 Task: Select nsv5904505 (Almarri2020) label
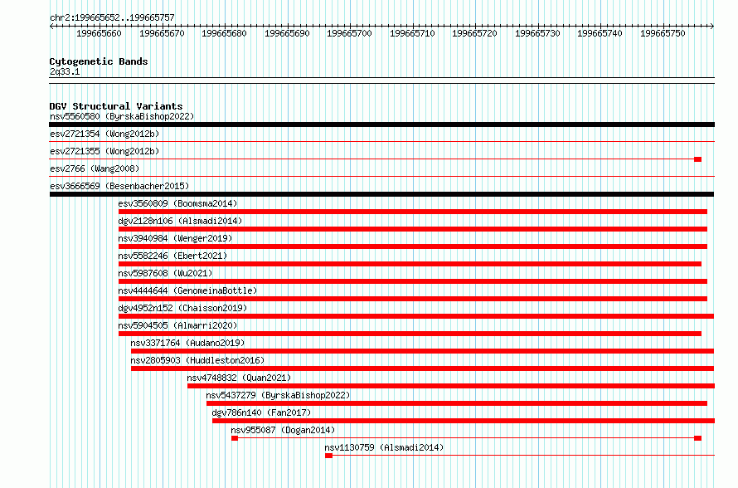pyautogui.click(x=178, y=325)
